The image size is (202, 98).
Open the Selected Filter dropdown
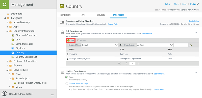[100, 45]
